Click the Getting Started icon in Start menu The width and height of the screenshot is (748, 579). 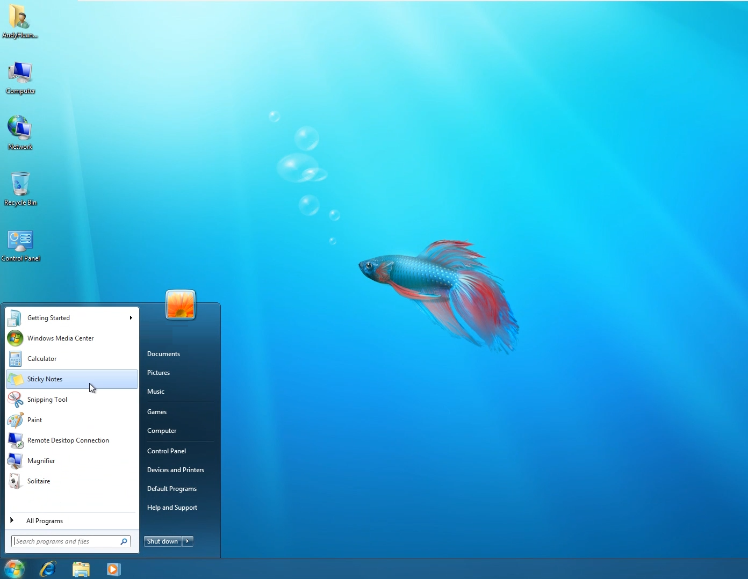(x=15, y=318)
